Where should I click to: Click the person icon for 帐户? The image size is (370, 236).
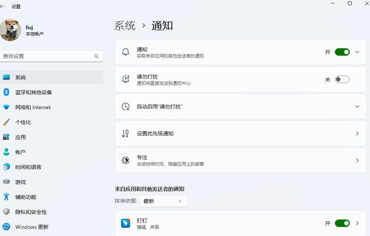tap(6, 152)
